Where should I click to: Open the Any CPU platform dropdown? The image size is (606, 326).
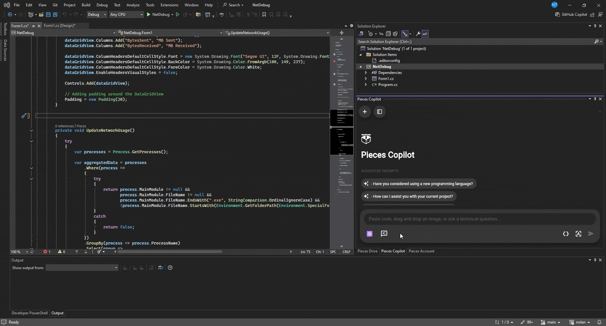tap(126, 15)
